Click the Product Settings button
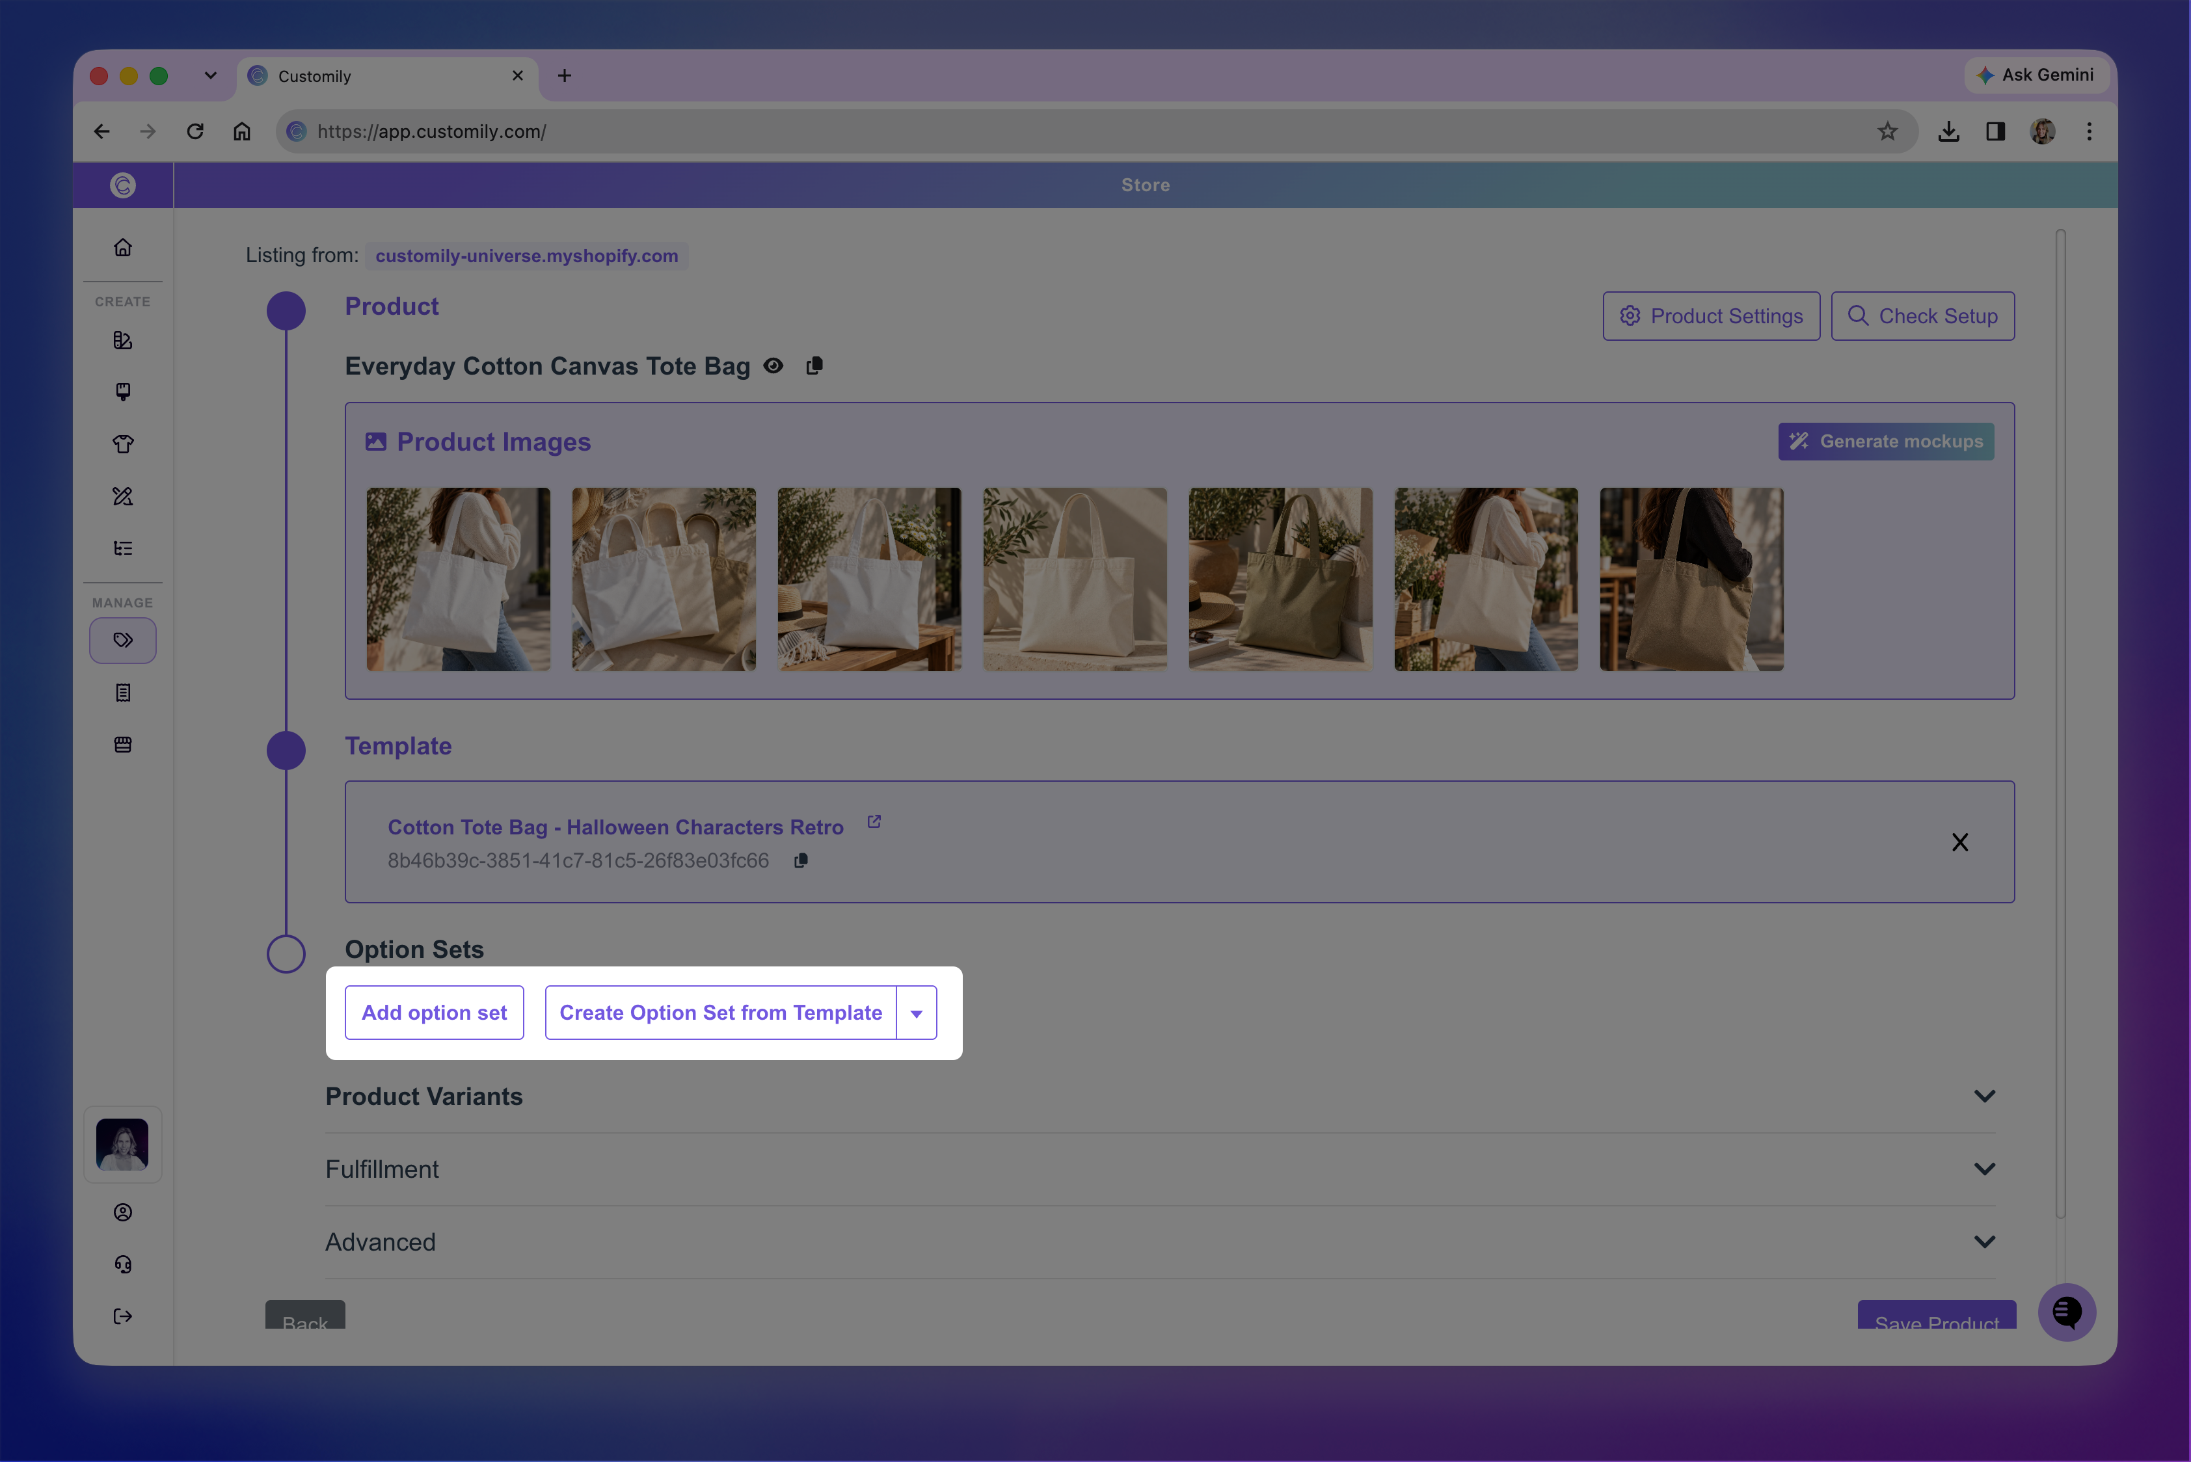The width and height of the screenshot is (2191, 1462). [x=1711, y=316]
